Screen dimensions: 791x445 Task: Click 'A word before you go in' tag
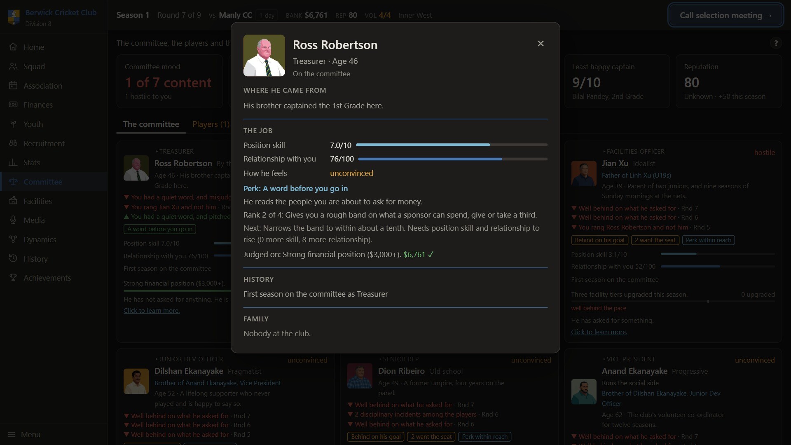159,229
